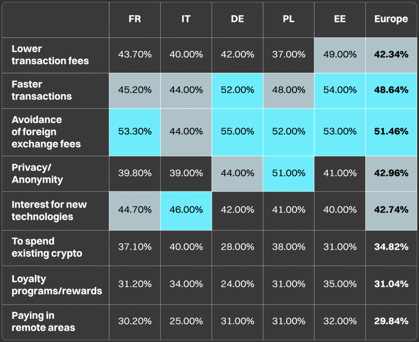Select Avoidance of foreign exchange fees label
Image resolution: width=419 pixels, height=342 pixels.
(46, 132)
